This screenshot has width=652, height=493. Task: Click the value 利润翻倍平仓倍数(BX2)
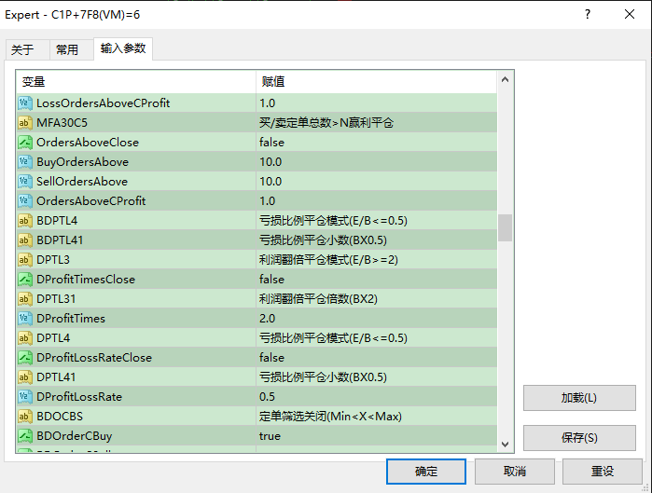[x=318, y=298]
